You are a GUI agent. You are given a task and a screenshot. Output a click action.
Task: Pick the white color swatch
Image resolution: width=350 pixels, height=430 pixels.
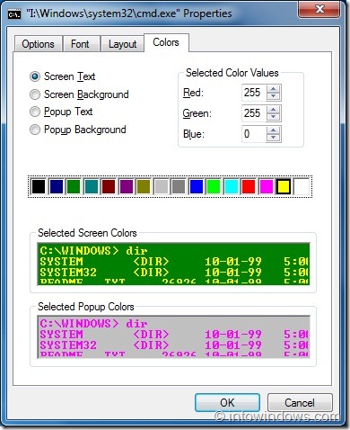pyautogui.click(x=302, y=186)
